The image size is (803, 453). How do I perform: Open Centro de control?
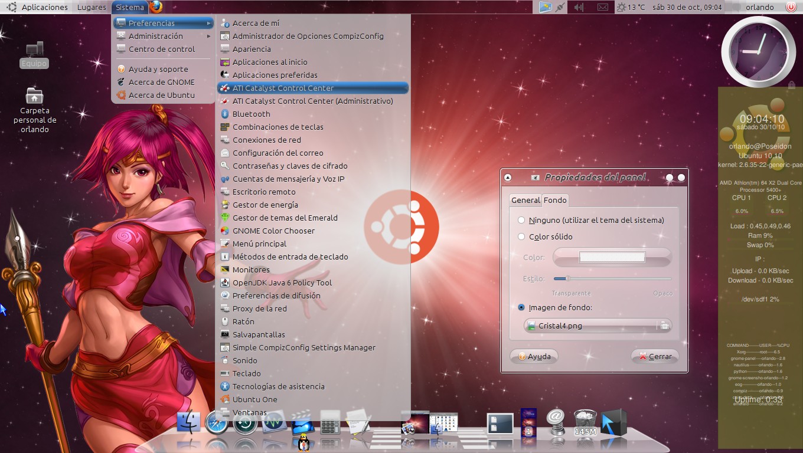pos(162,49)
